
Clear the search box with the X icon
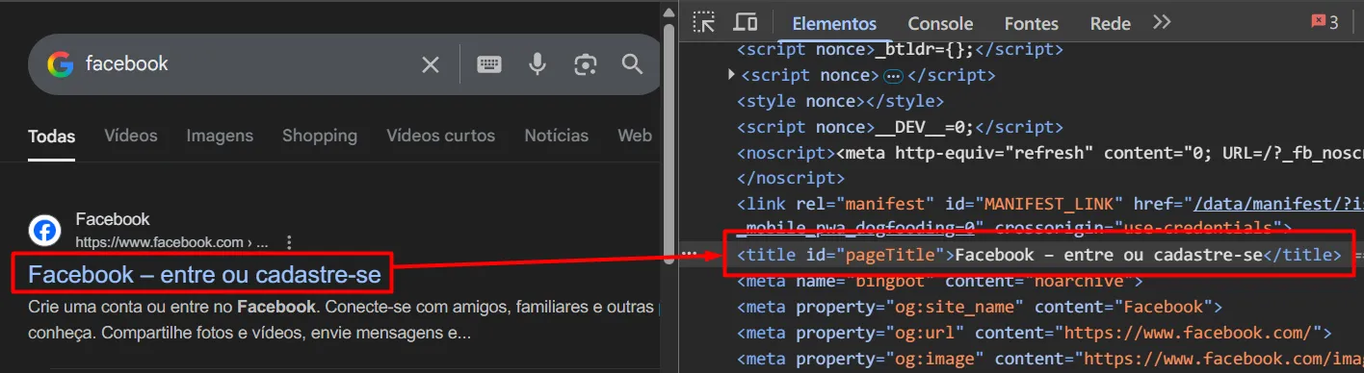tap(431, 64)
